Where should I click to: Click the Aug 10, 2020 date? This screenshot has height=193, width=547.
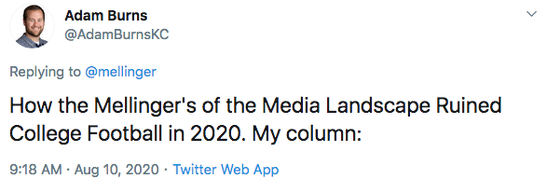point(116,169)
